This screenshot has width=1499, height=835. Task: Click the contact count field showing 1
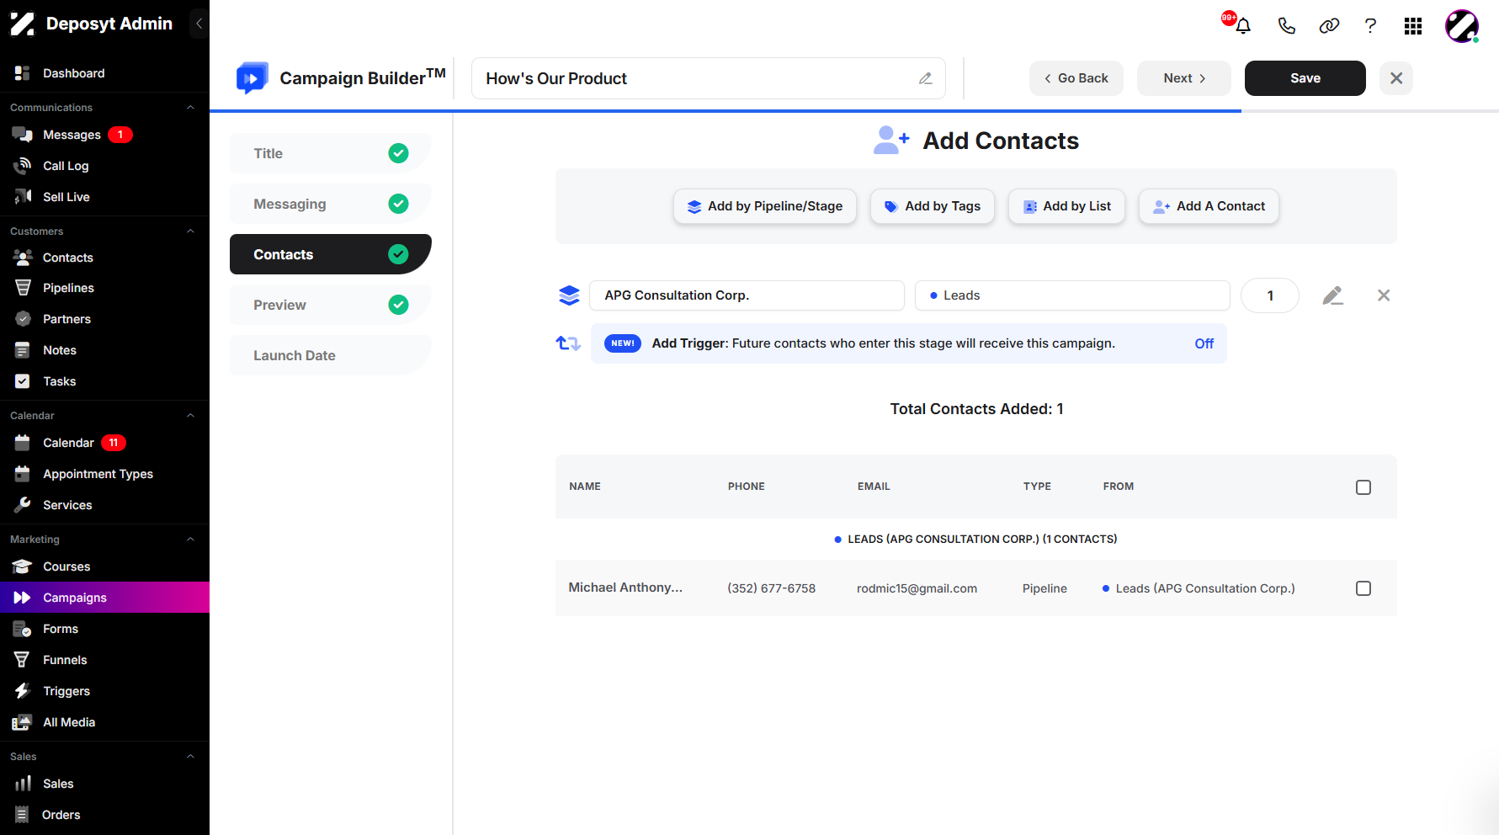click(x=1269, y=295)
